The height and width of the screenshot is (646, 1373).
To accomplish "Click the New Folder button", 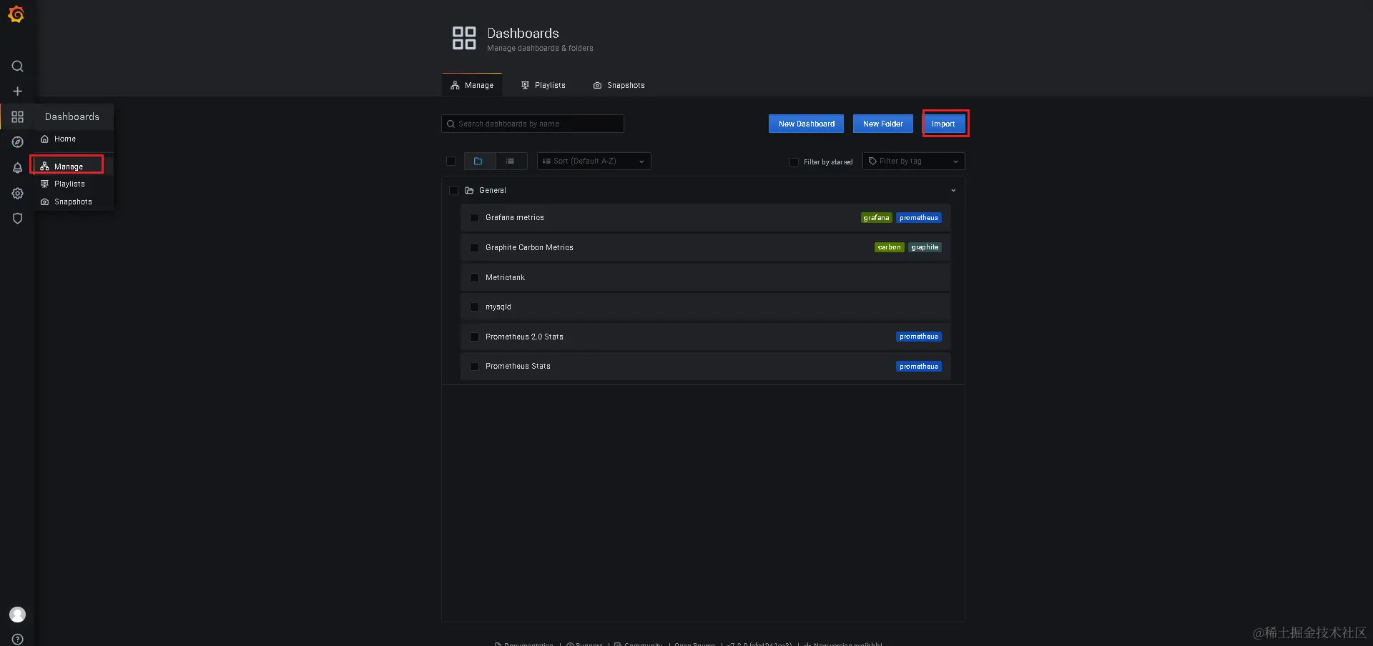I will point(883,124).
